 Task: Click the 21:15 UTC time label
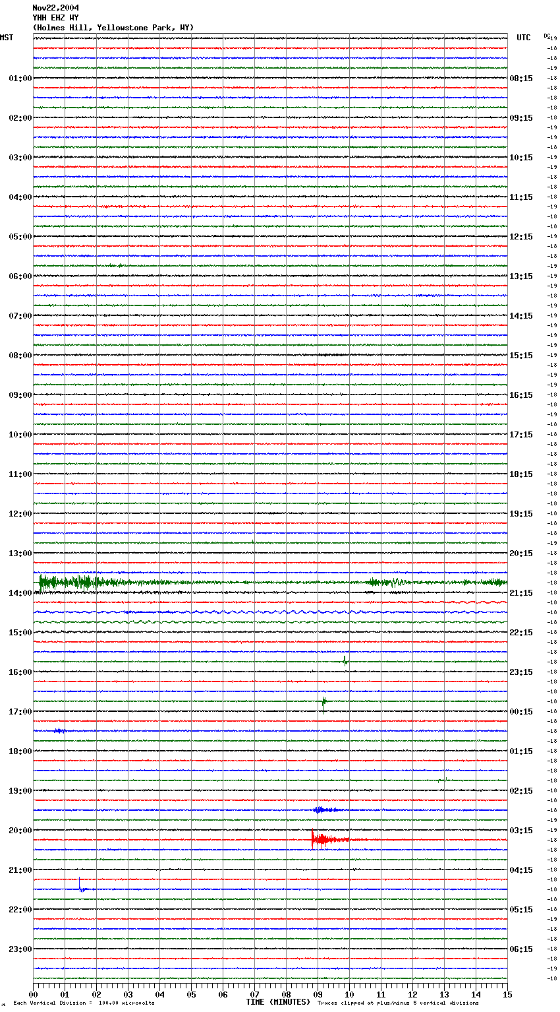(521, 593)
